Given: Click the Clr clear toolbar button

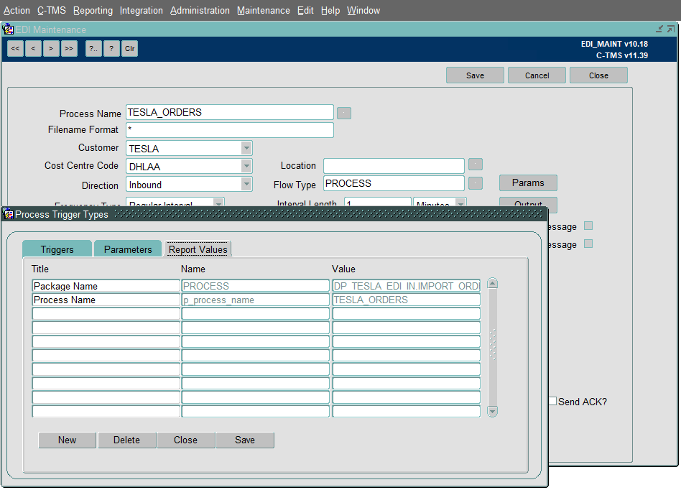Looking at the screenshot, I should click(x=129, y=48).
